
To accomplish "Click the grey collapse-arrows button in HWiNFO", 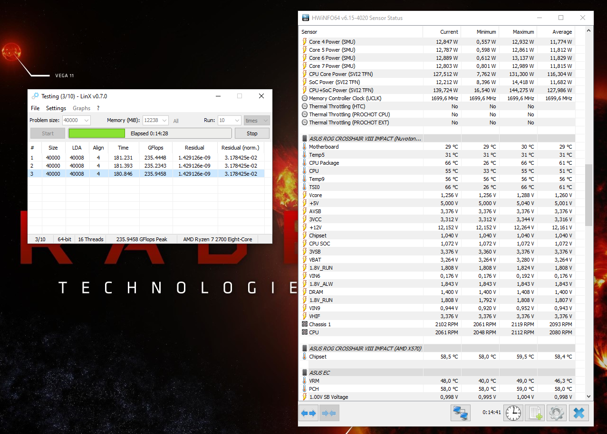I will [329, 413].
